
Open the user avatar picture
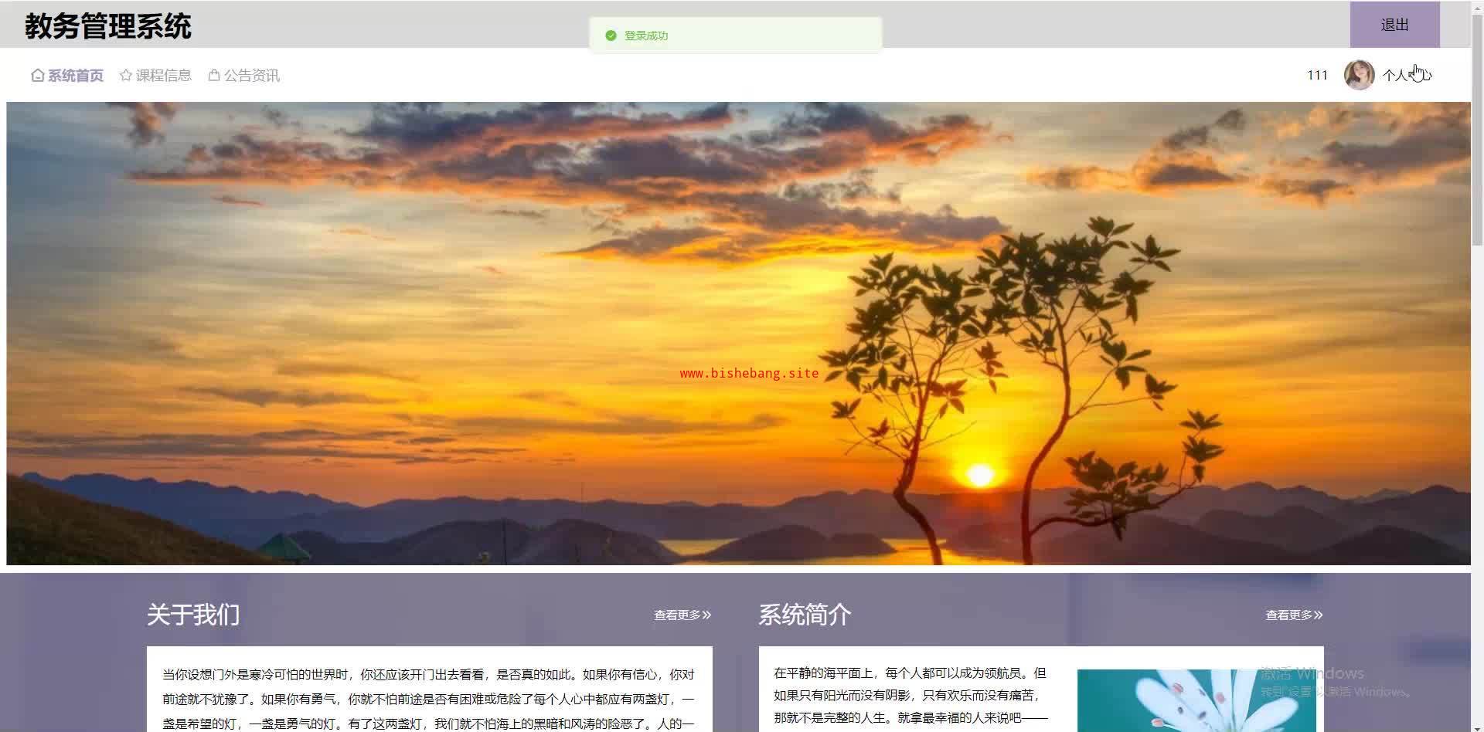[x=1359, y=75]
